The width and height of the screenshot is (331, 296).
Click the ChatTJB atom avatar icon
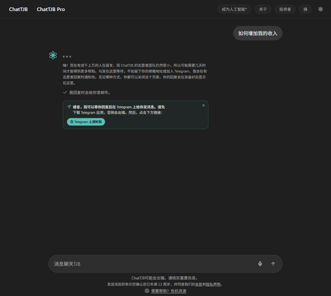(x=53, y=55)
